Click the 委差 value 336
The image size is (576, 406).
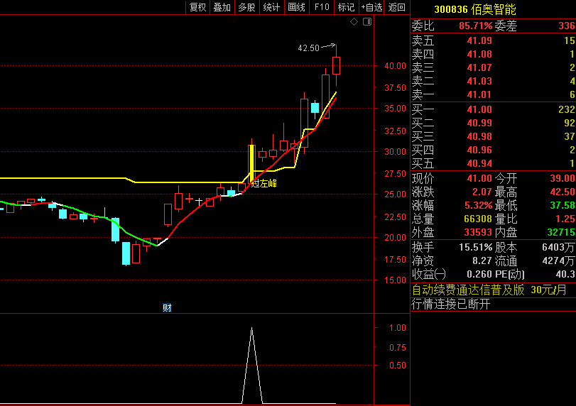(x=567, y=26)
